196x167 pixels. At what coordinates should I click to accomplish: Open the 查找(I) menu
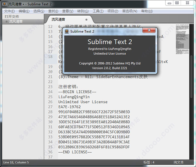53,11
